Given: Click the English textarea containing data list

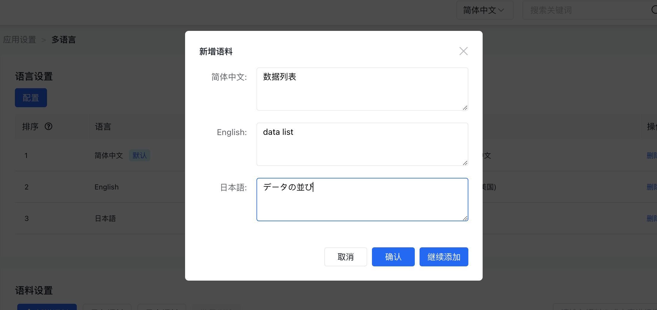Looking at the screenshot, I should click(362, 144).
